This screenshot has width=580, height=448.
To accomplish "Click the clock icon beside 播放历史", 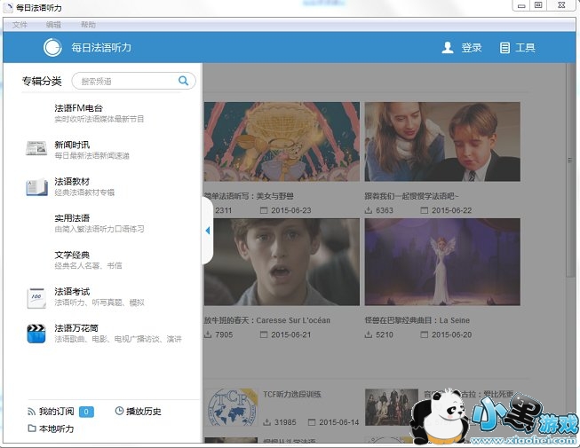I will coord(119,411).
